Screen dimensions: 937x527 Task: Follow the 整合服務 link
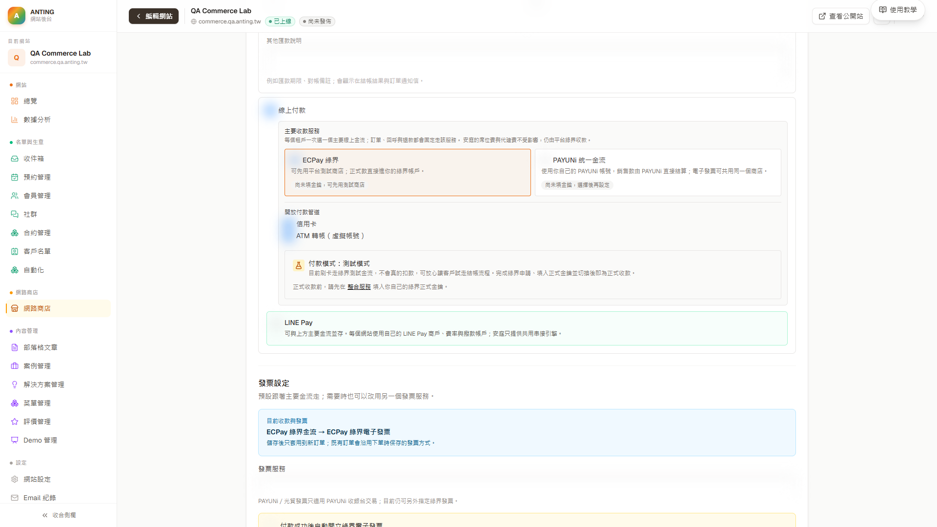coord(359,287)
